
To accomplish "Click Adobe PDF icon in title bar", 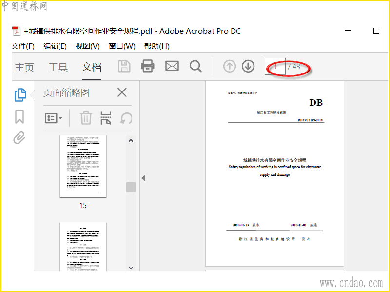I will (16, 31).
